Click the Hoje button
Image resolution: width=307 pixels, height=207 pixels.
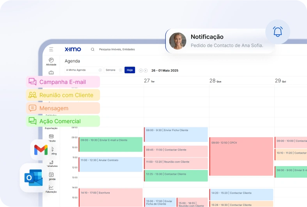[x=130, y=70]
